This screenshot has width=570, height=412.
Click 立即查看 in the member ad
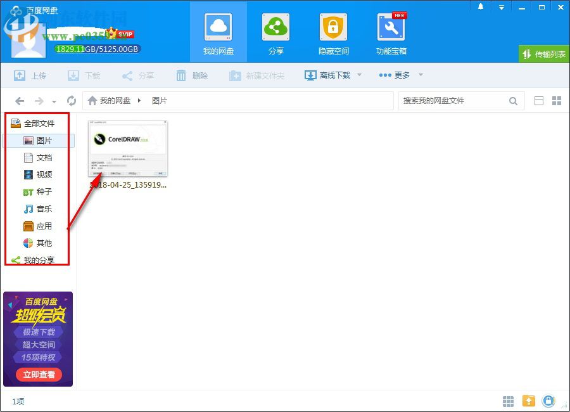[x=39, y=375]
